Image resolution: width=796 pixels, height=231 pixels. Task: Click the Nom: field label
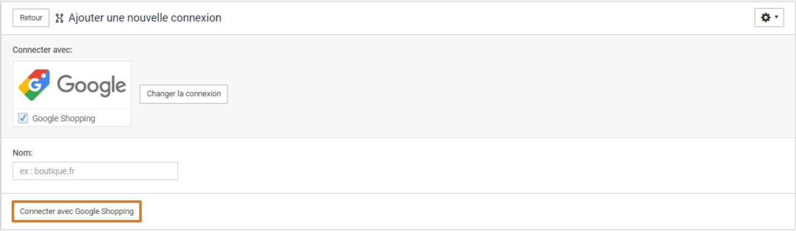(x=23, y=152)
